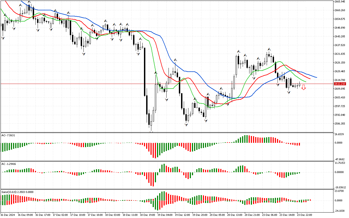Click the 19 Dec 20:00 time label

tap(200, 215)
